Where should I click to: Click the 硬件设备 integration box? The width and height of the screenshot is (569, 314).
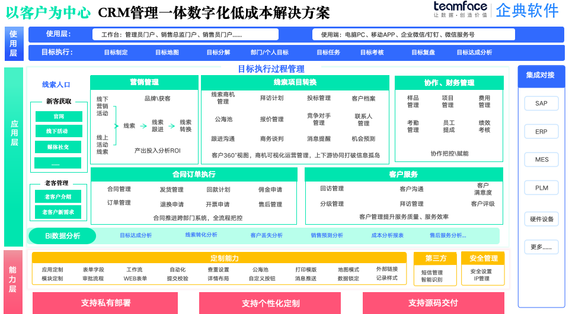click(541, 219)
